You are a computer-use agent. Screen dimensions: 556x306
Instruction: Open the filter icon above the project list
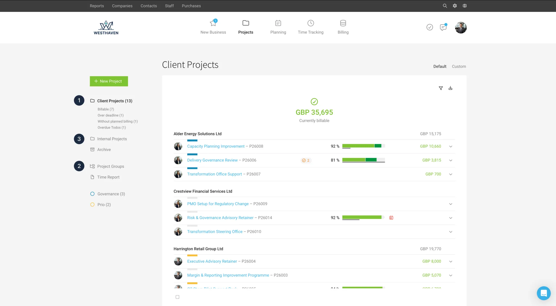(440, 88)
